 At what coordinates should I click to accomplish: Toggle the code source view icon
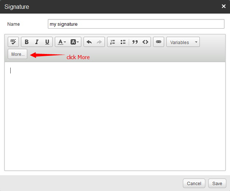tap(145, 42)
